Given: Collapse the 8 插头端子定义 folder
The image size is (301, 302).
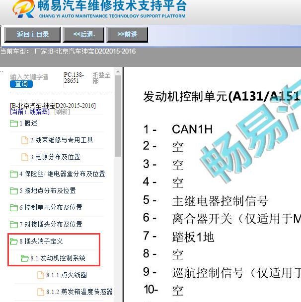Looking at the screenshot, I should click(41, 241).
